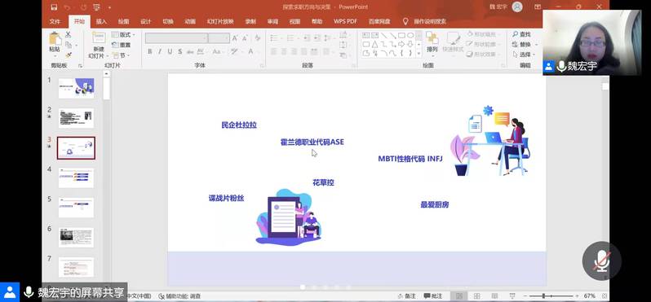Image resolution: width=651 pixels, height=302 pixels.
Task: Start slideshow from status bar icon
Action: click(x=512, y=296)
